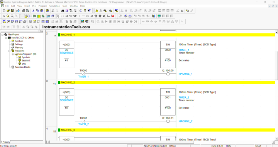Open the PLC menu

34,6
